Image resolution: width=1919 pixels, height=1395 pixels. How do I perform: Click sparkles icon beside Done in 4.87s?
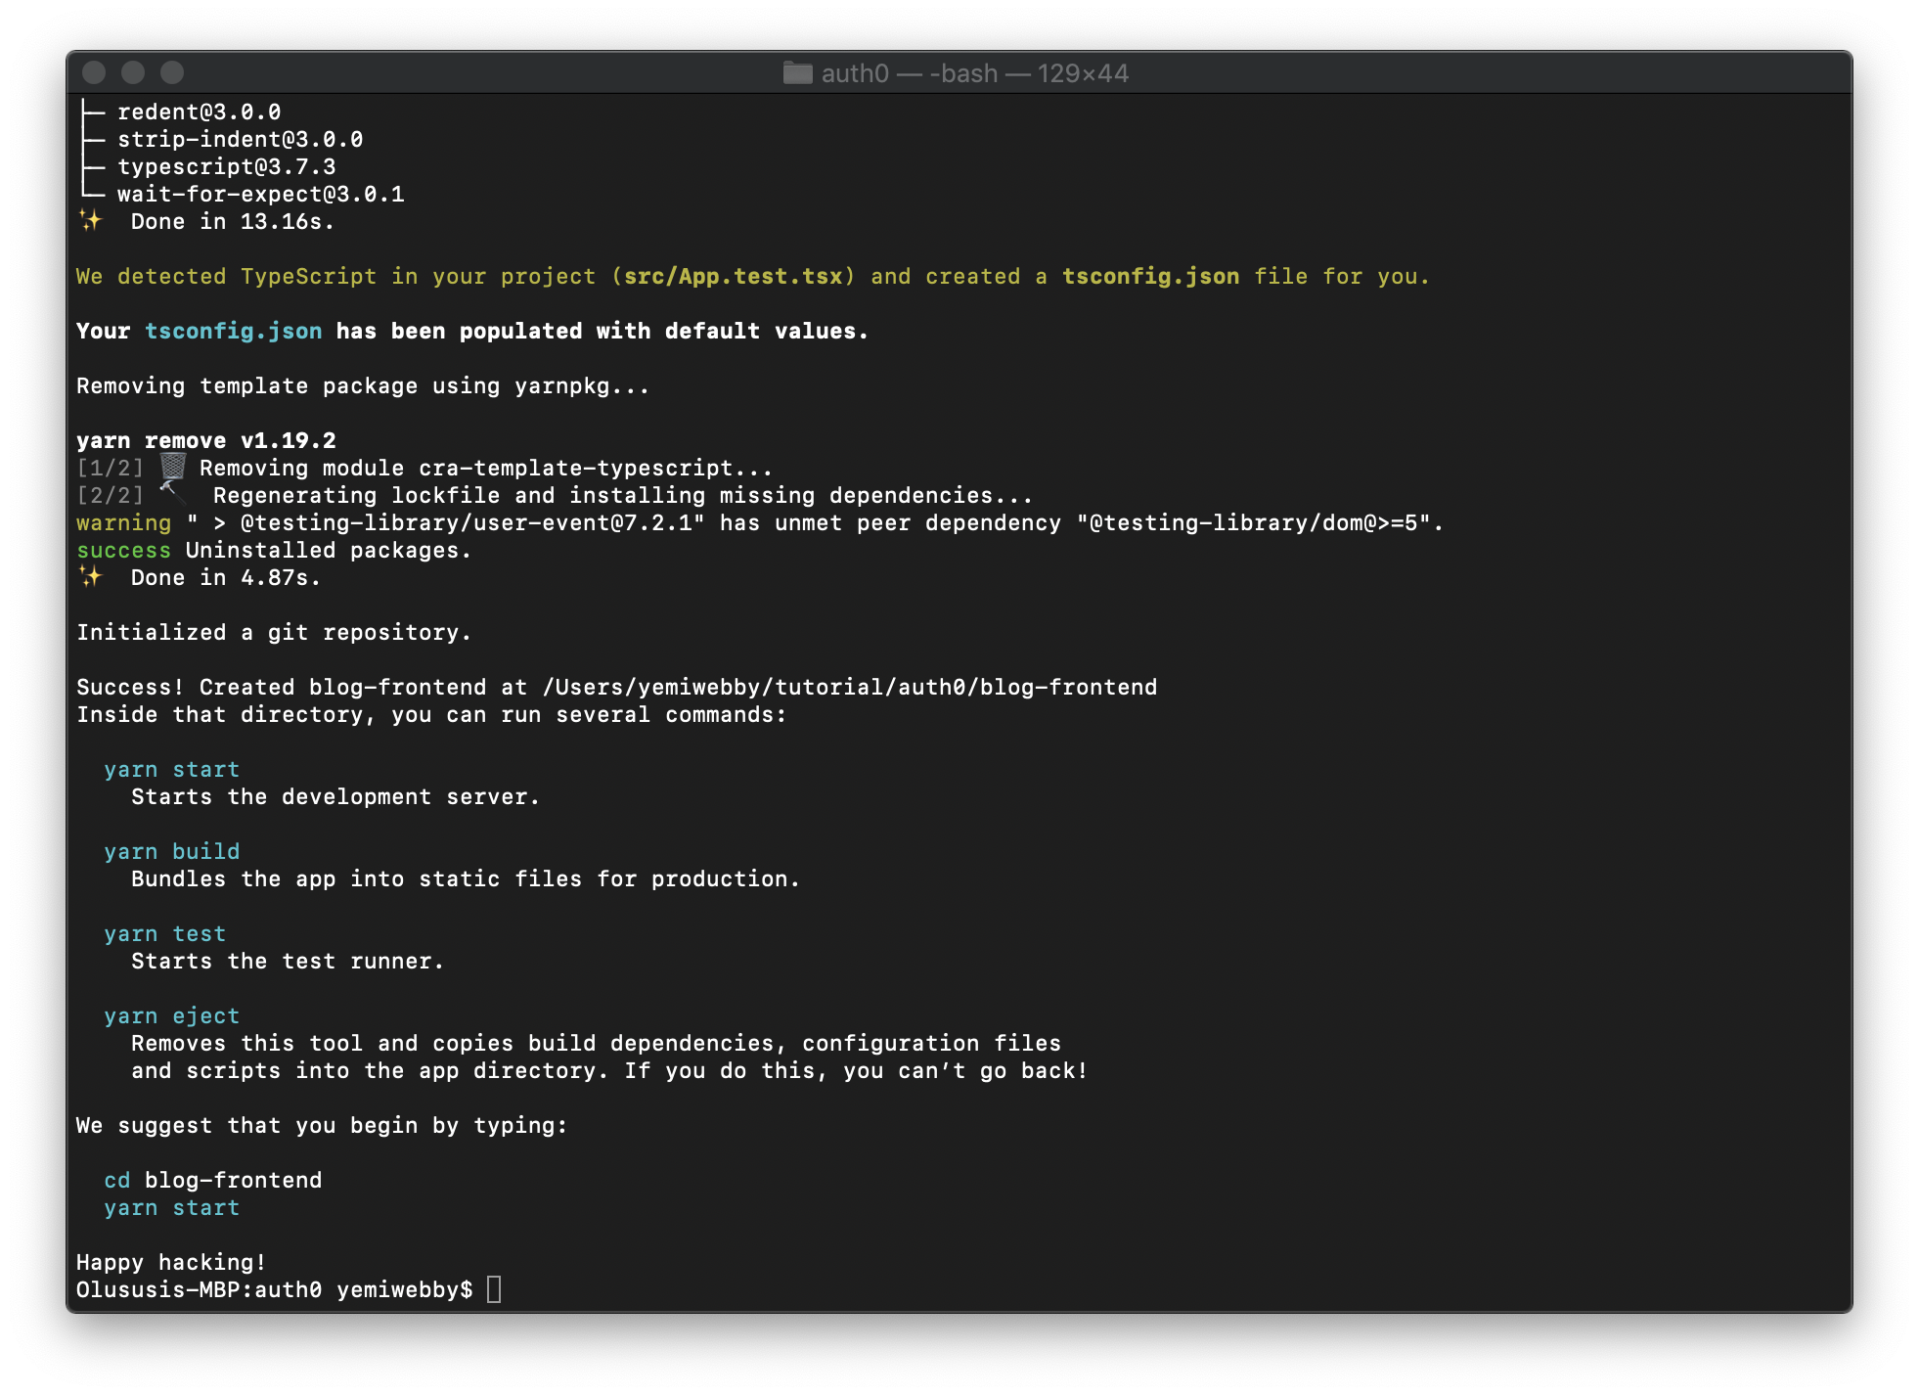coord(91,577)
